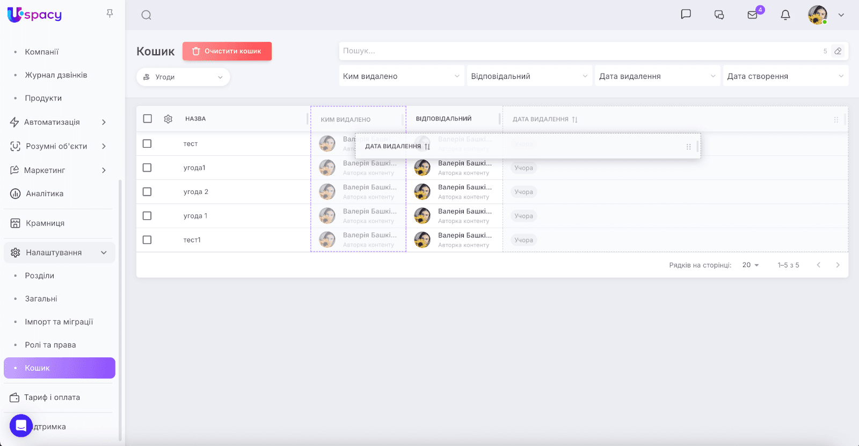Toggle the select-all checkbox in table header
Screen dimensions: 859x446
[148, 119]
